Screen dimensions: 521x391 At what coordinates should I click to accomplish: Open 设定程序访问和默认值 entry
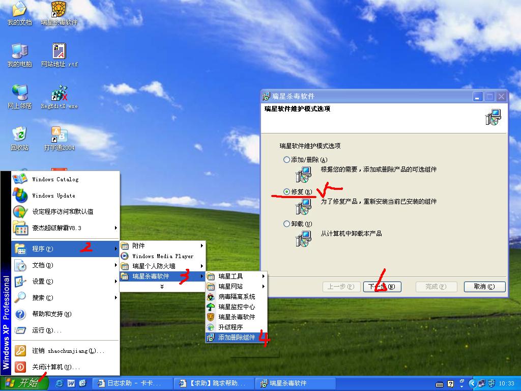[66, 211]
